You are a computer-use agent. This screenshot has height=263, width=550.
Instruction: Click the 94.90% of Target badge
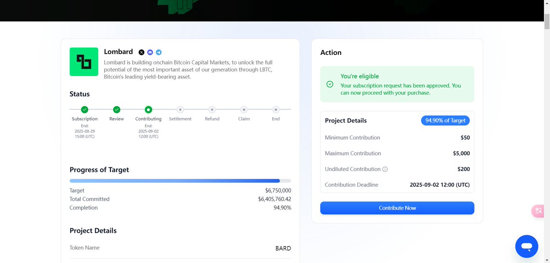click(x=445, y=120)
